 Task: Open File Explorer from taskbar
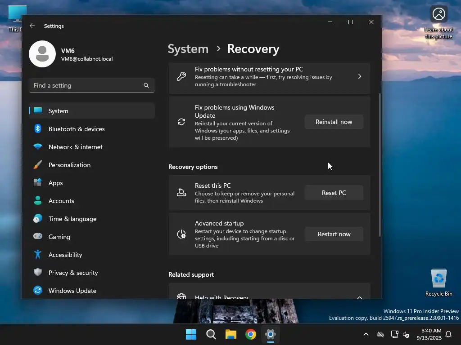coord(231,334)
